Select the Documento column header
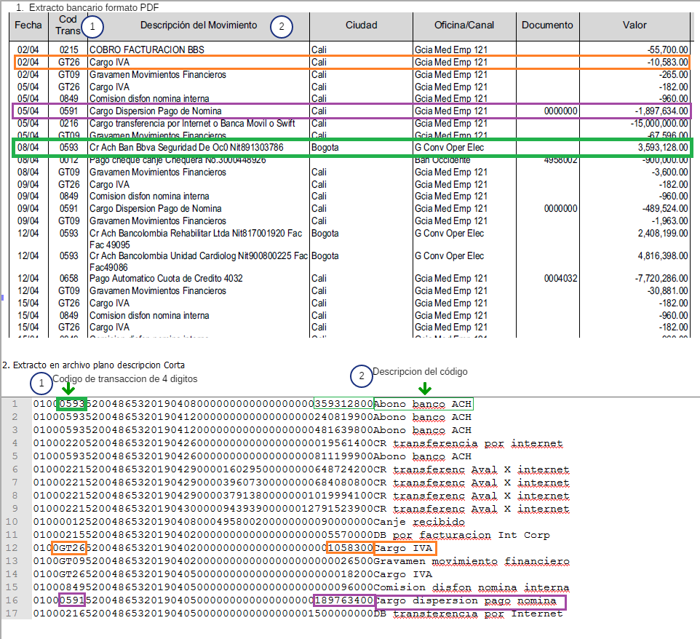This screenshot has width=700, height=639. tap(547, 25)
